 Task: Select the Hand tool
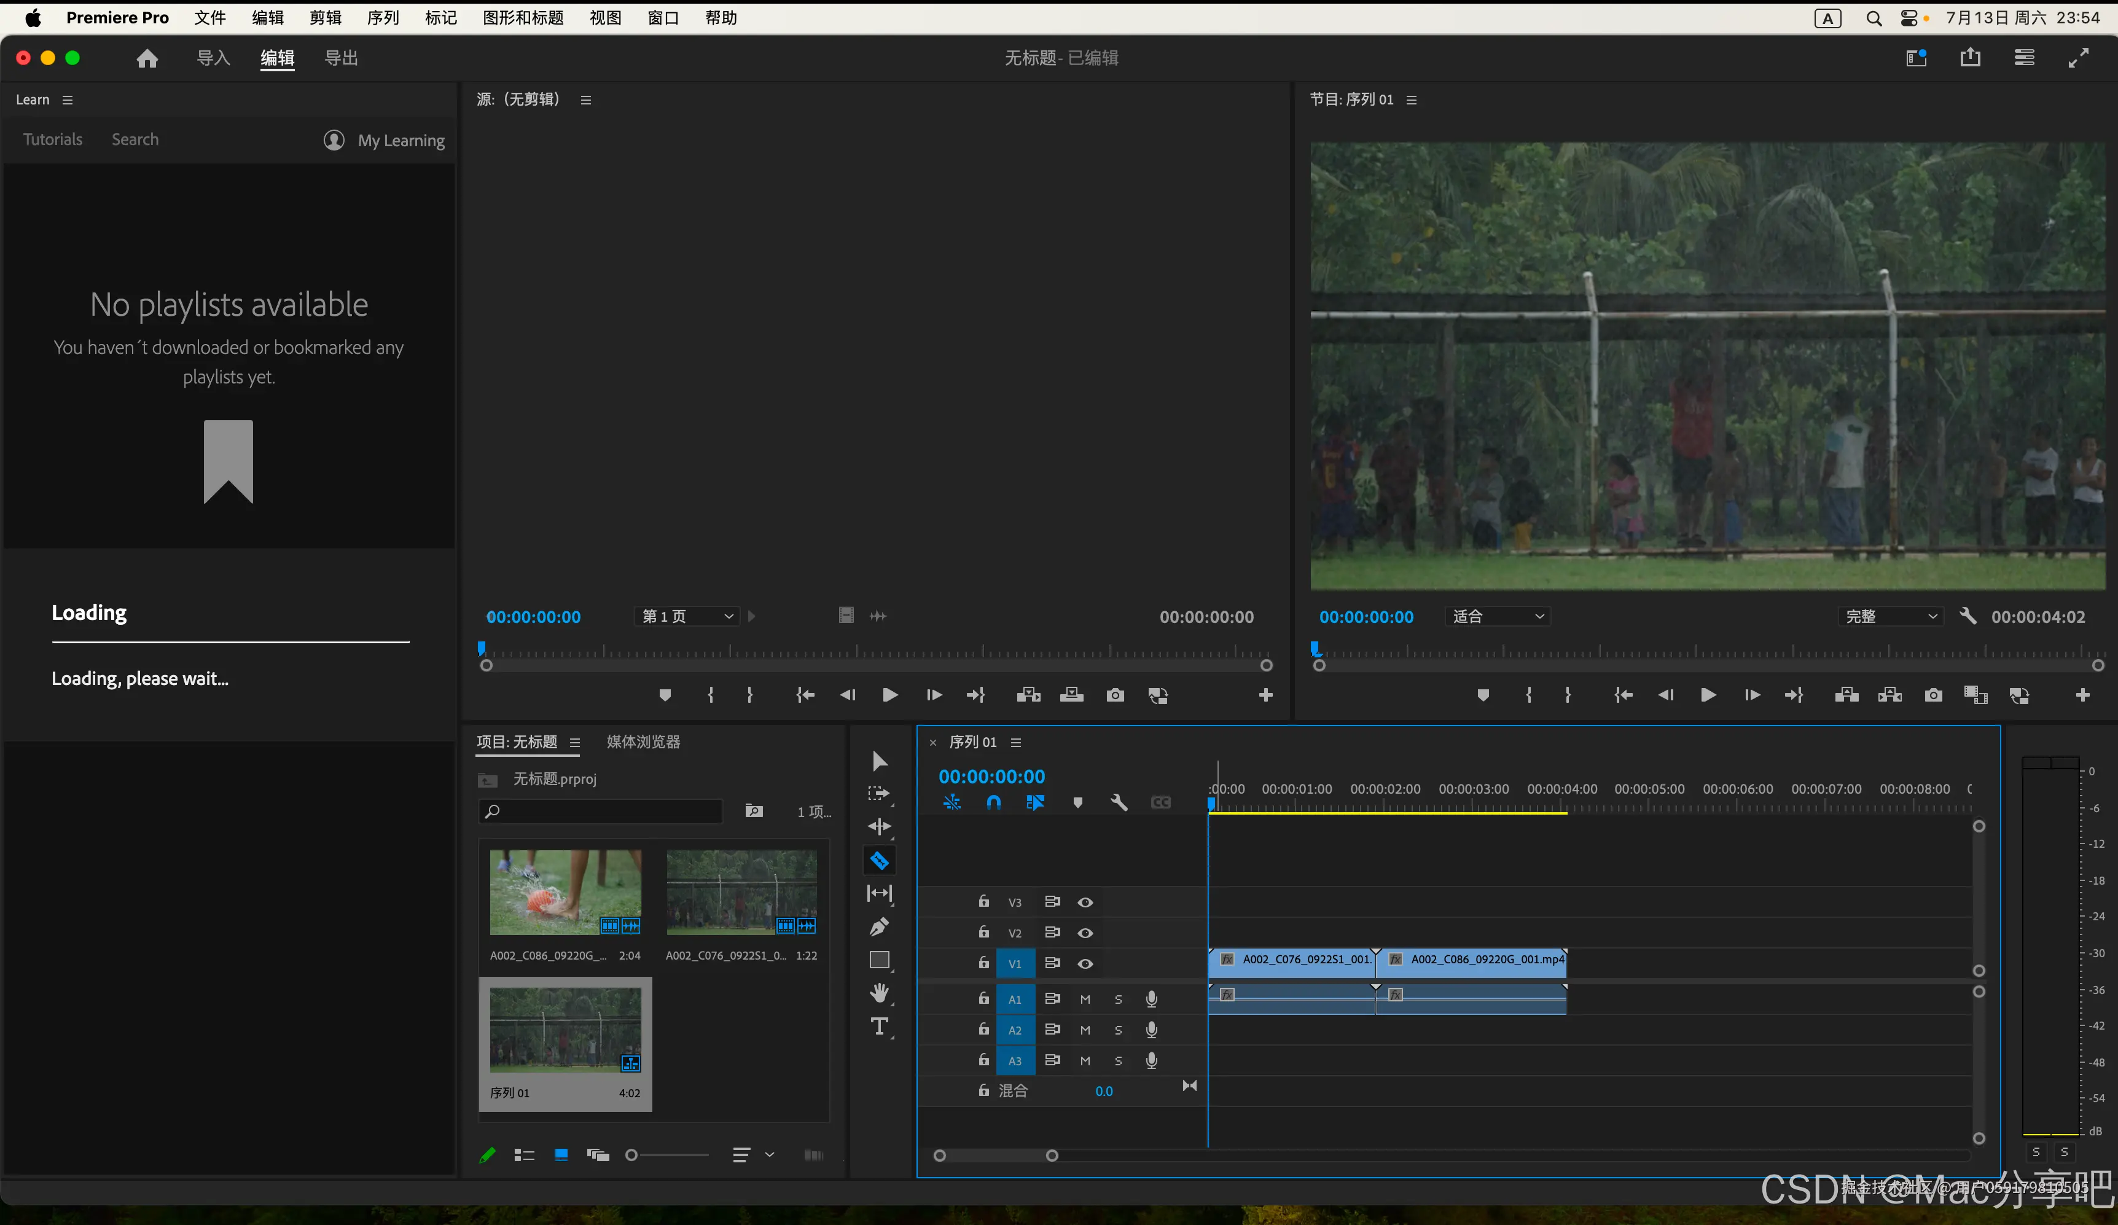[879, 993]
